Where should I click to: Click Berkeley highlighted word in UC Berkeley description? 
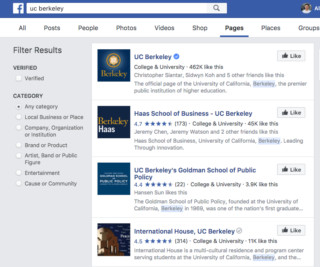[264, 84]
